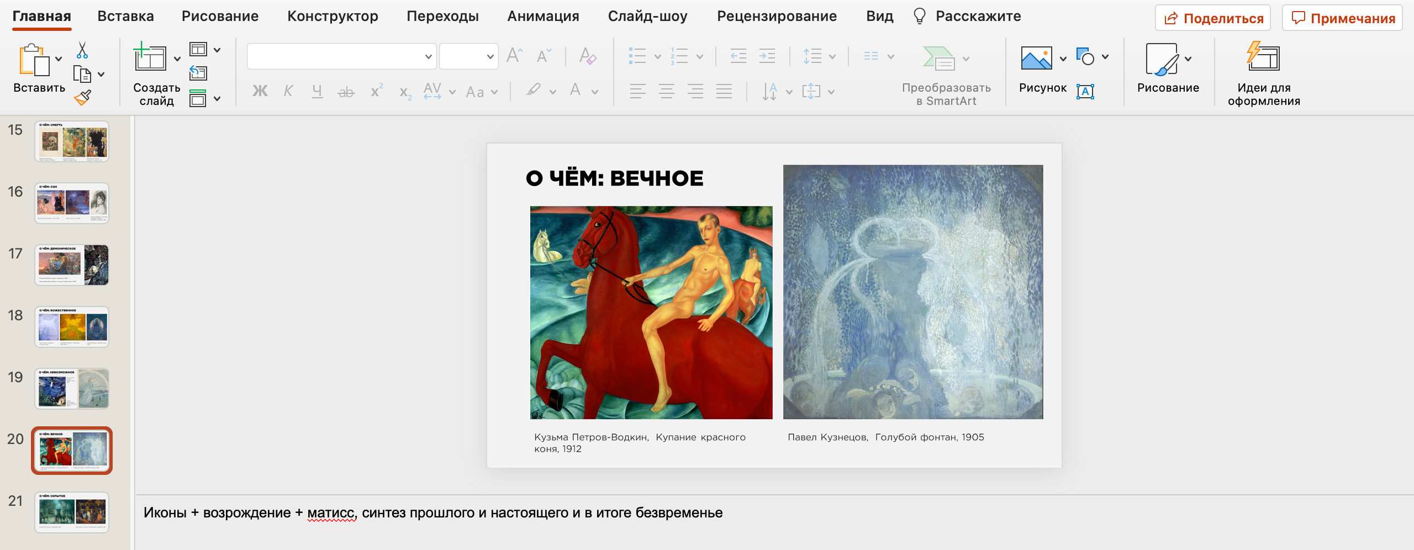Switch to the Конструктор tab
1414x550 pixels.
click(x=333, y=16)
